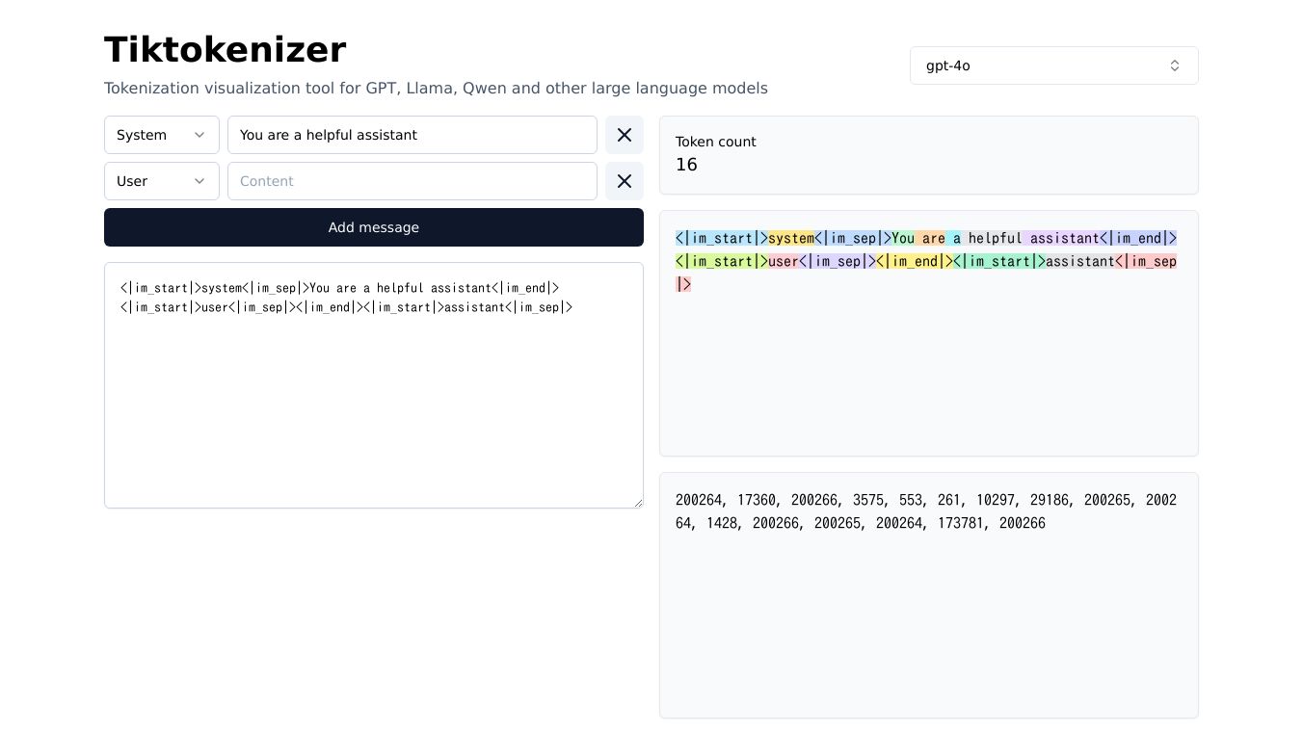The height and width of the screenshot is (732, 1303).
Task: Click the Tiktokenizer page heading
Action: click(225, 50)
